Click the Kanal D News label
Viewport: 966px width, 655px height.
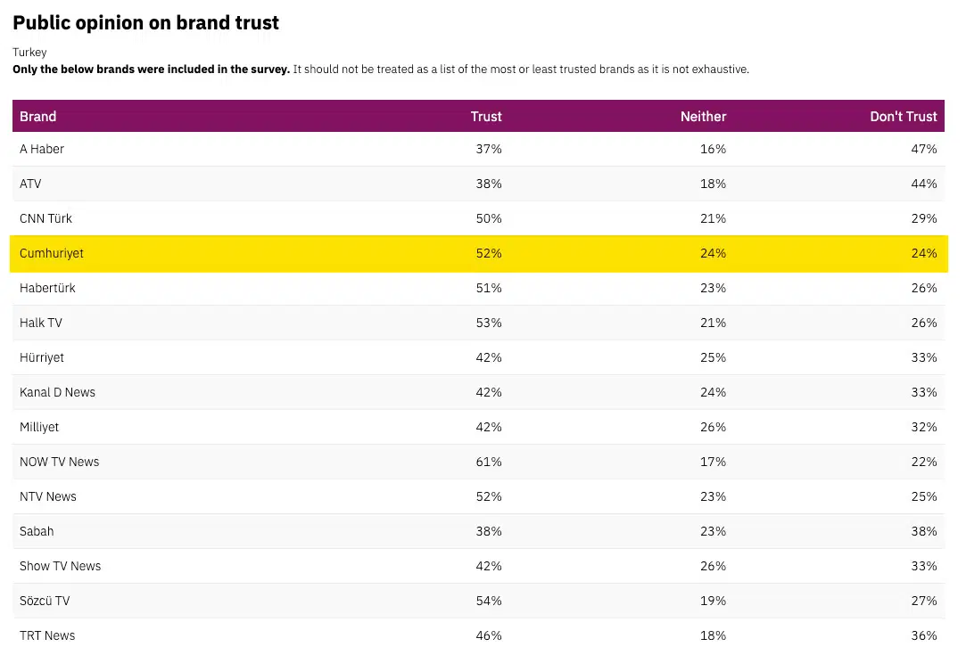[57, 392]
